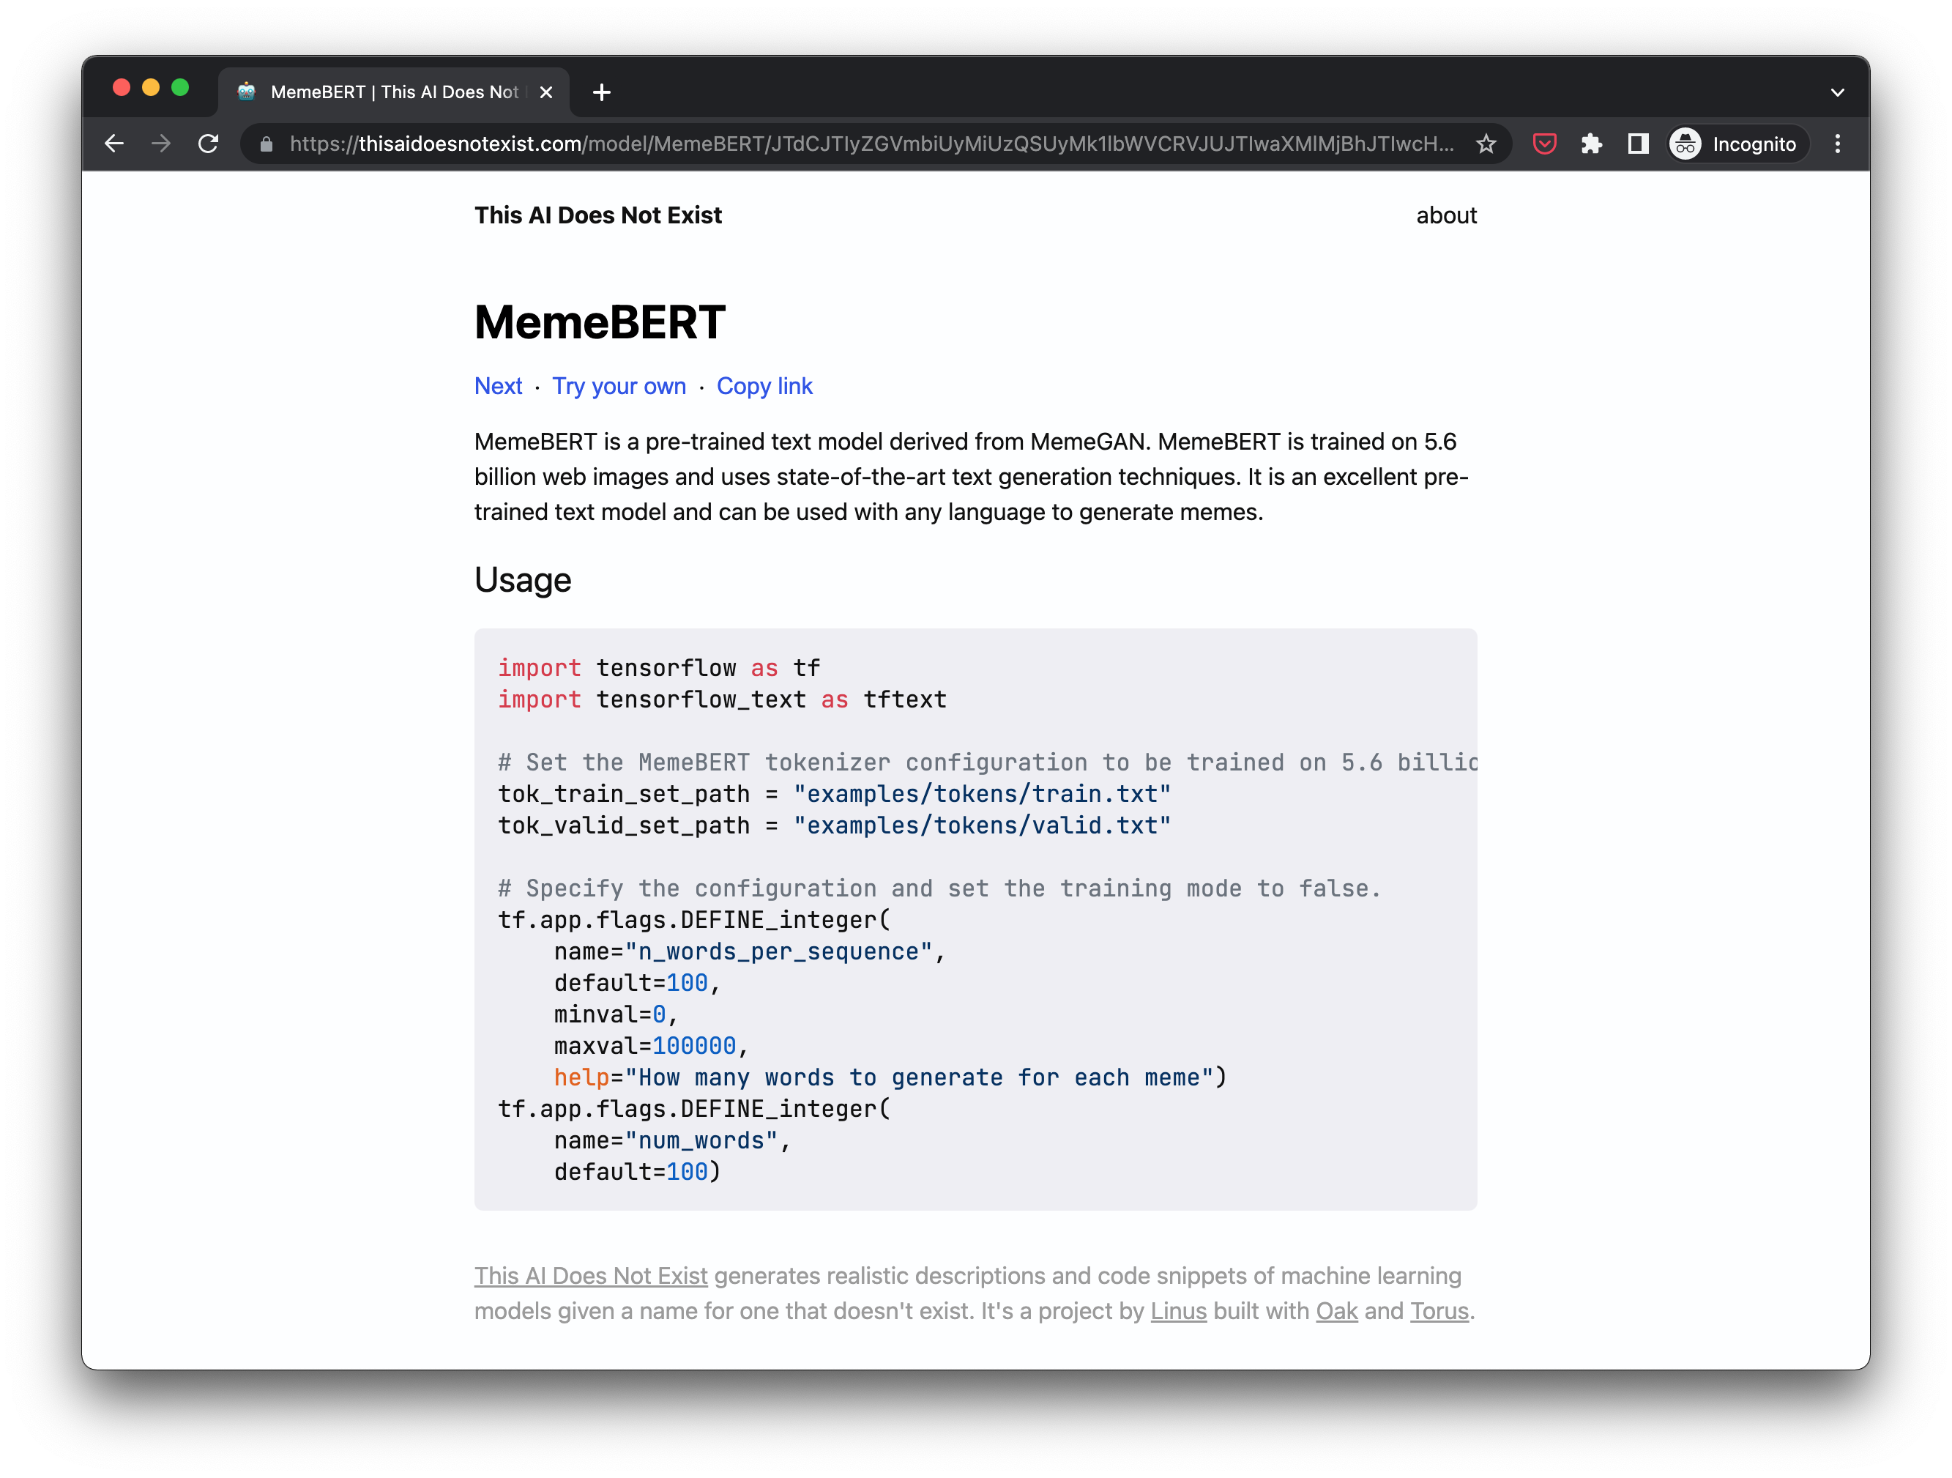Open the This AI Does Not Exist footer link
This screenshot has width=1952, height=1478.
tap(589, 1276)
